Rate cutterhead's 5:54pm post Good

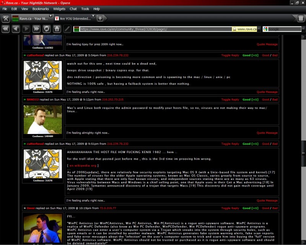click(x=265, y=55)
